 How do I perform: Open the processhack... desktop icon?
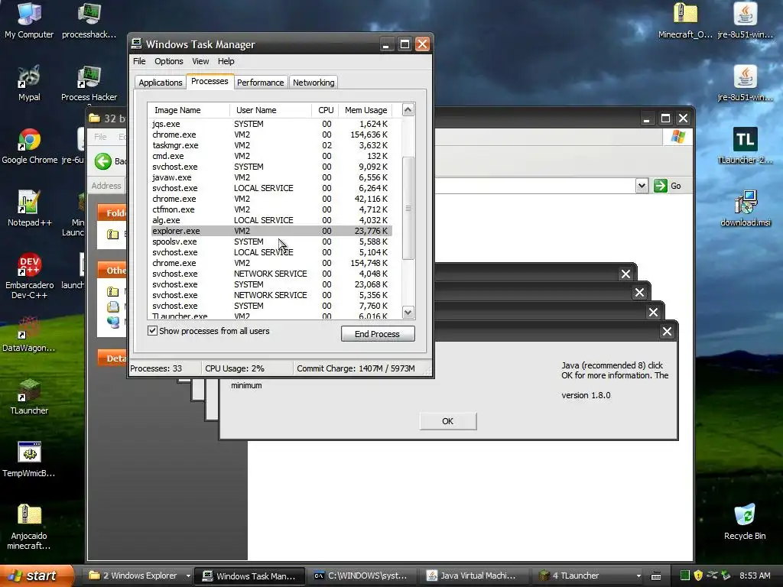coord(89,20)
